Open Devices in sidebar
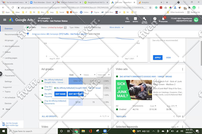The height and width of the screenshot is (134, 202). coord(8,103)
